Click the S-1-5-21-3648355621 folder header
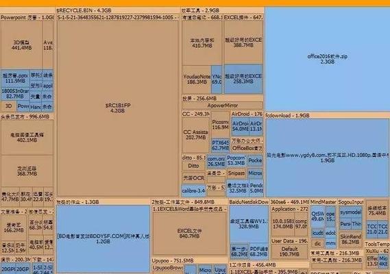Screen dimensions: 390x274 (x=117, y=17)
